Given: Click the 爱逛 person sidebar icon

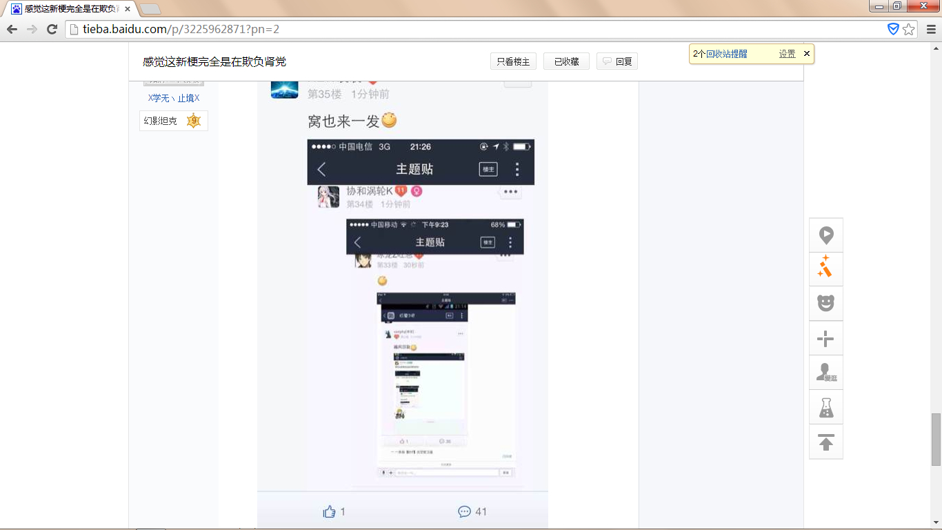Looking at the screenshot, I should pyautogui.click(x=826, y=373).
